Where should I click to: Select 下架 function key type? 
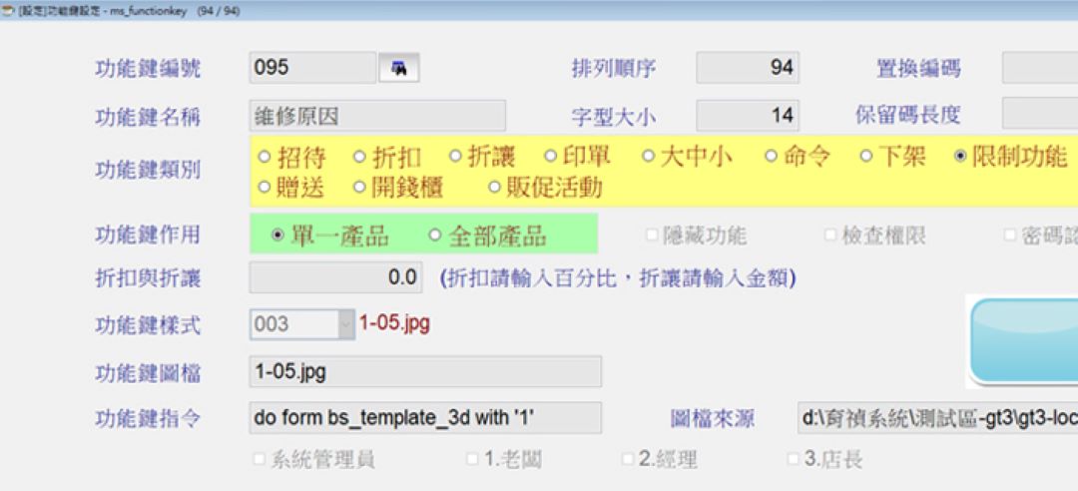point(866,157)
